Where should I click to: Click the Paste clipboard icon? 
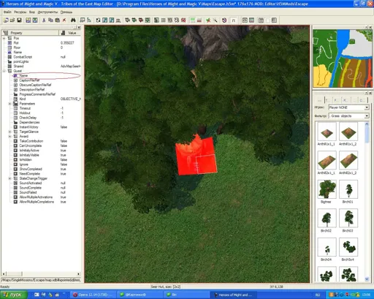tap(58, 20)
